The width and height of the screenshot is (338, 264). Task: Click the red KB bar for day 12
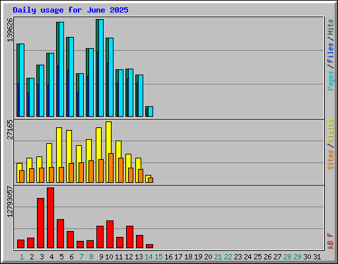(x=129, y=237)
